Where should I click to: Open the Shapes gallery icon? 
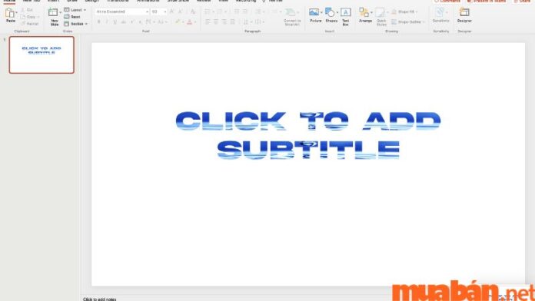coord(331,15)
